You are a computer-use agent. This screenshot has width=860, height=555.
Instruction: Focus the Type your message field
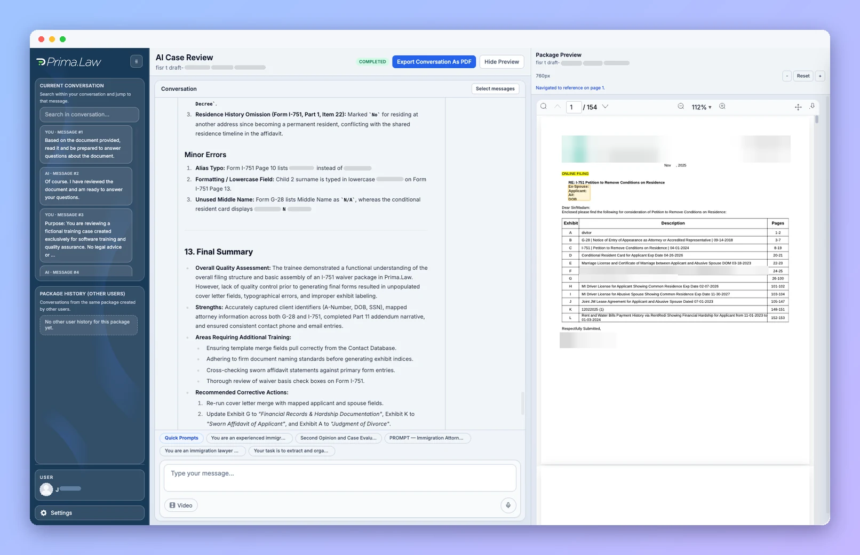point(340,478)
